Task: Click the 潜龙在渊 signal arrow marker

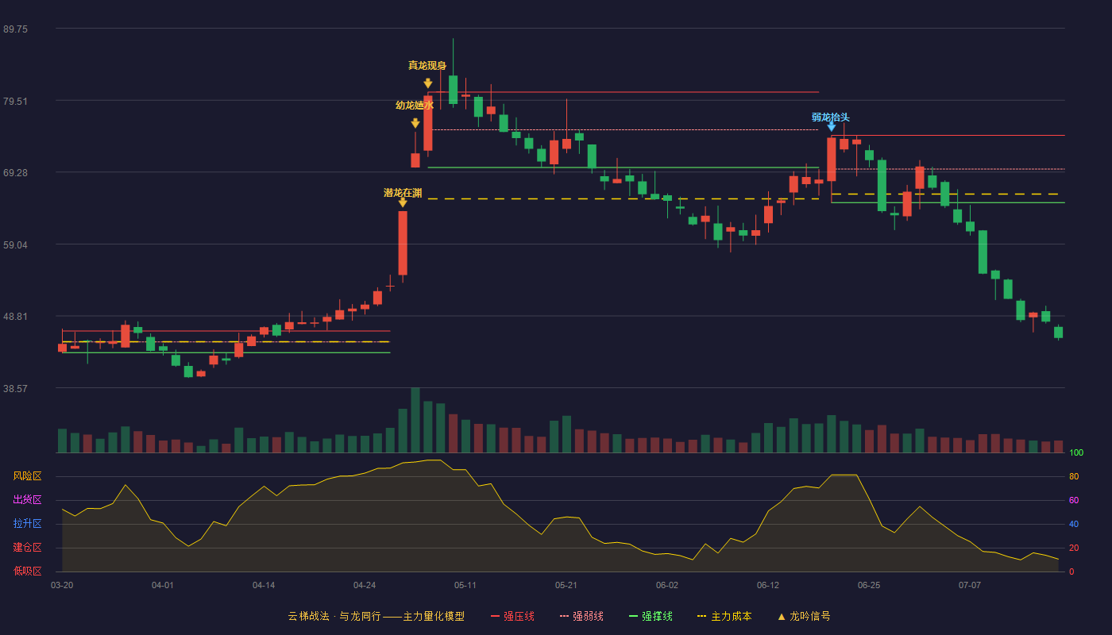Action: [x=403, y=203]
